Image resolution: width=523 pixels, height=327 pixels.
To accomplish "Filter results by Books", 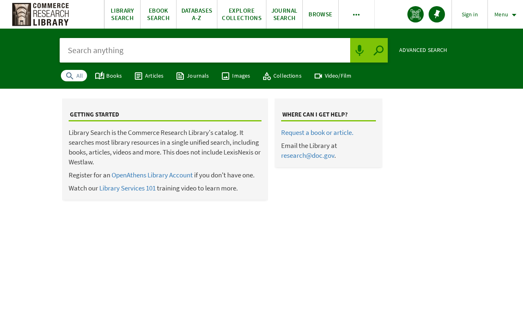I will click(x=109, y=76).
